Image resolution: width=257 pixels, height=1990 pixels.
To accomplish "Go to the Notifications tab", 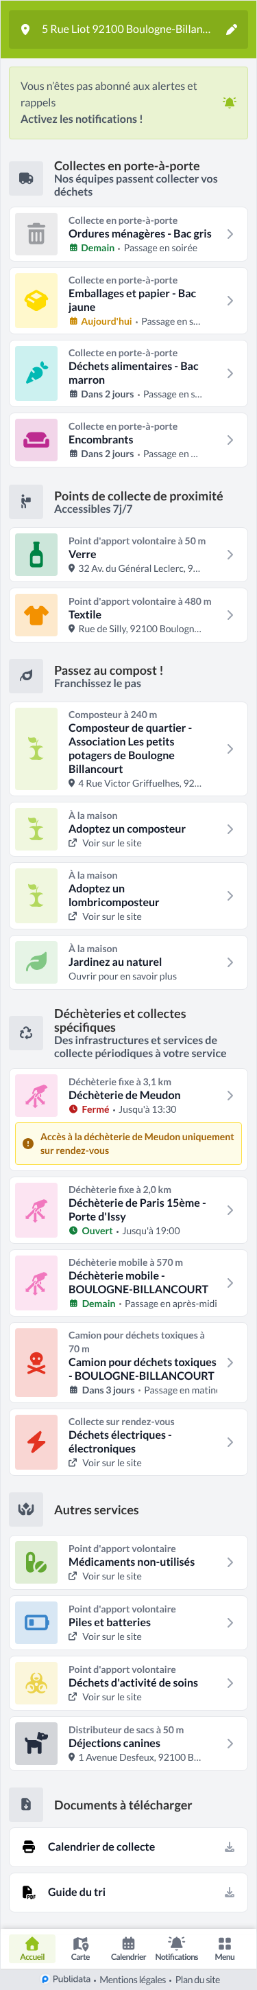I will click(x=177, y=1948).
